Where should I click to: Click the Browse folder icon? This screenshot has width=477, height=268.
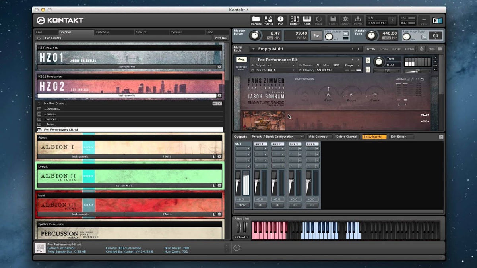256,19
